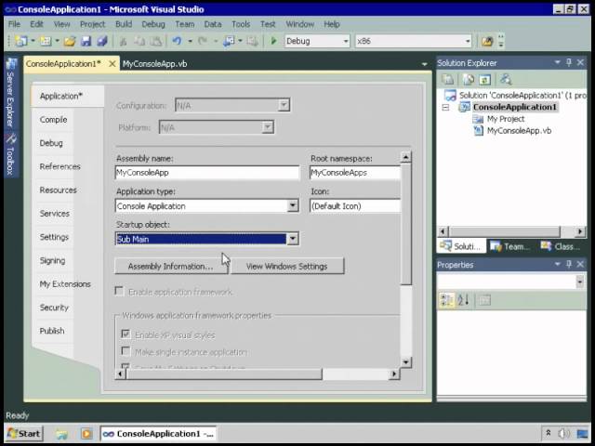This screenshot has height=446, width=595.
Task: Pin the Solution Explorer panel with pushpin icon
Action: [x=568, y=62]
